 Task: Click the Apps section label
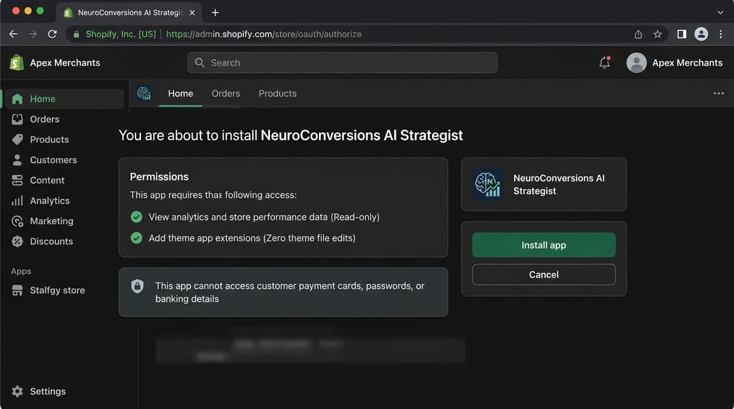21,271
